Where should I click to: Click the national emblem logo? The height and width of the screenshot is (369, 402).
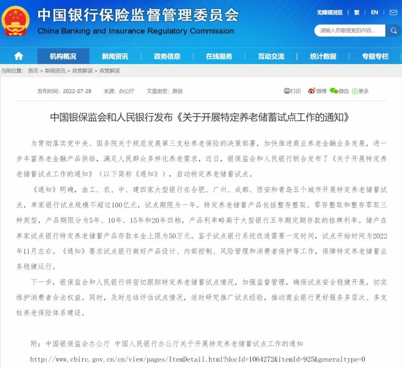[x=15, y=21]
